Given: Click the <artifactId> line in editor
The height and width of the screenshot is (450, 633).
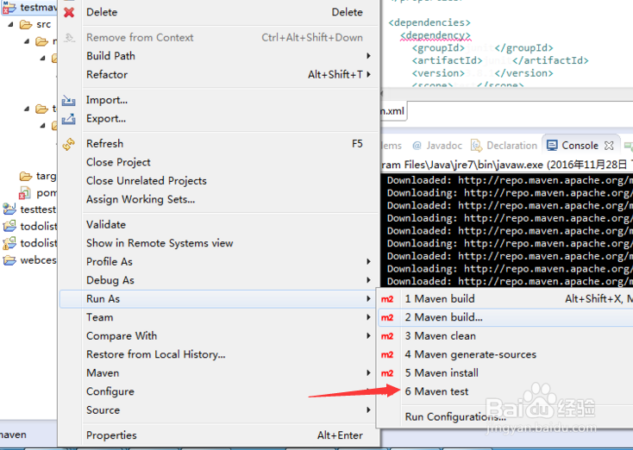Looking at the screenshot, I should (x=500, y=60).
